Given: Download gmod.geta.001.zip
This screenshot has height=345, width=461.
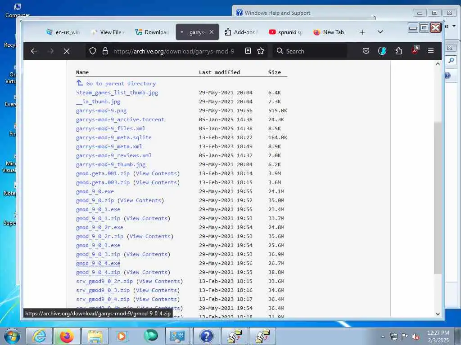Looking at the screenshot, I should click(103, 173).
